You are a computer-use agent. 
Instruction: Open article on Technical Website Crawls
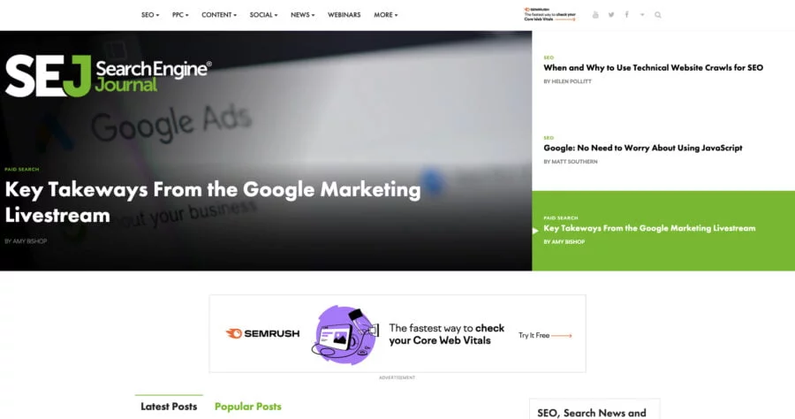[x=653, y=67]
